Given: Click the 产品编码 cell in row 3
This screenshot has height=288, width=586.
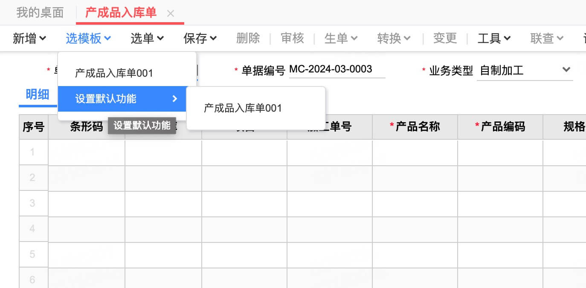Looking at the screenshot, I should (x=500, y=203).
